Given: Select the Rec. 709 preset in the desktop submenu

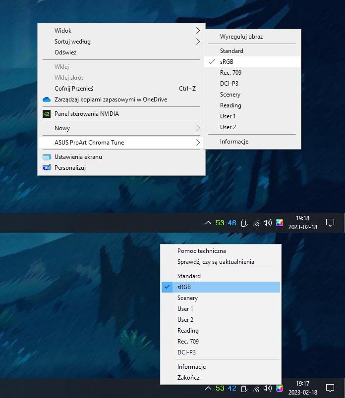Looking at the screenshot, I should point(252,73).
